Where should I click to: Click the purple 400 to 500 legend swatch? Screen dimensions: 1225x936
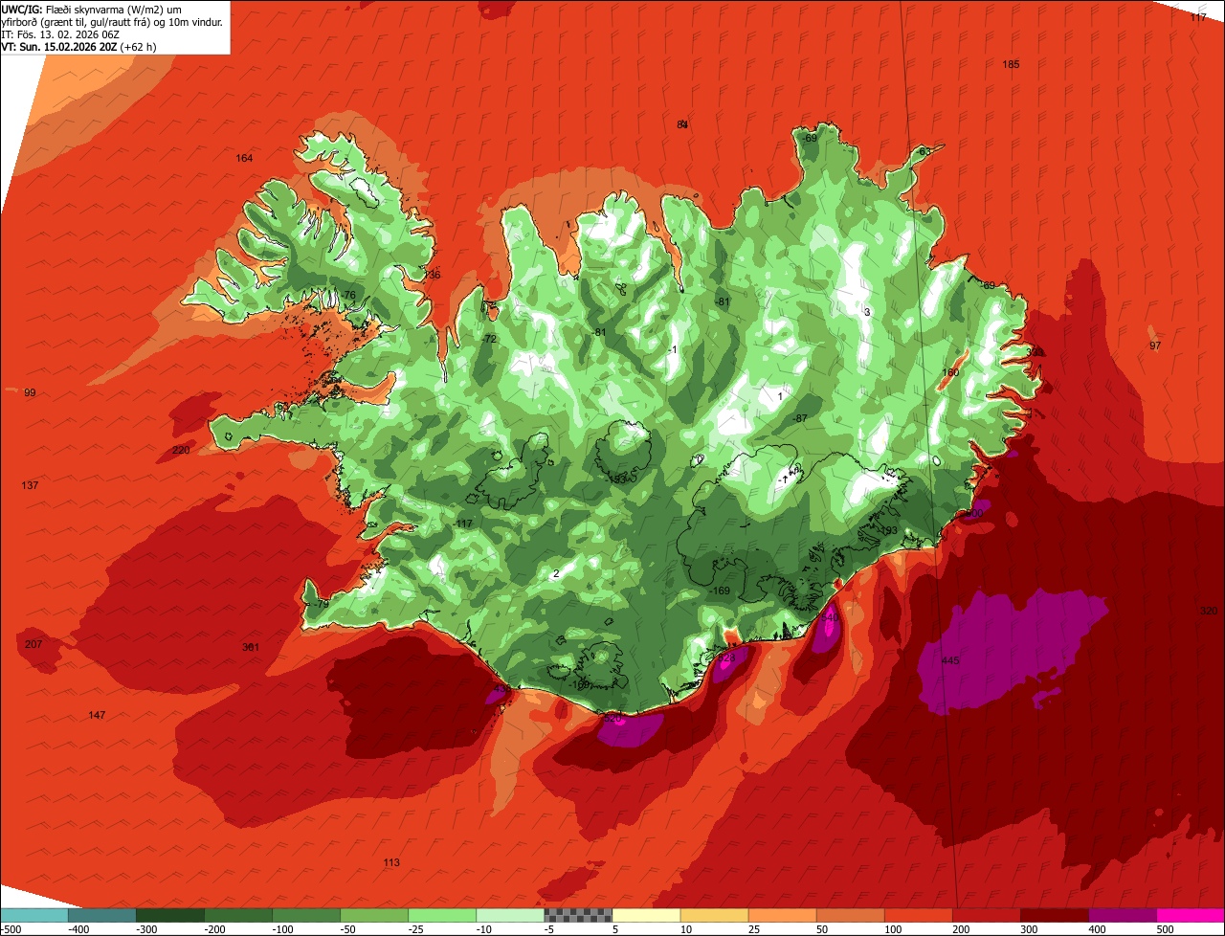pos(1121,915)
